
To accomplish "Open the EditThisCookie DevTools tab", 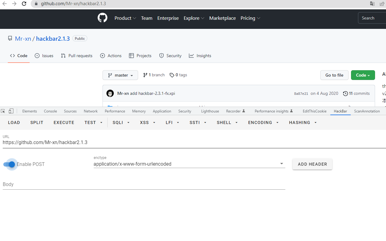I will [315, 111].
